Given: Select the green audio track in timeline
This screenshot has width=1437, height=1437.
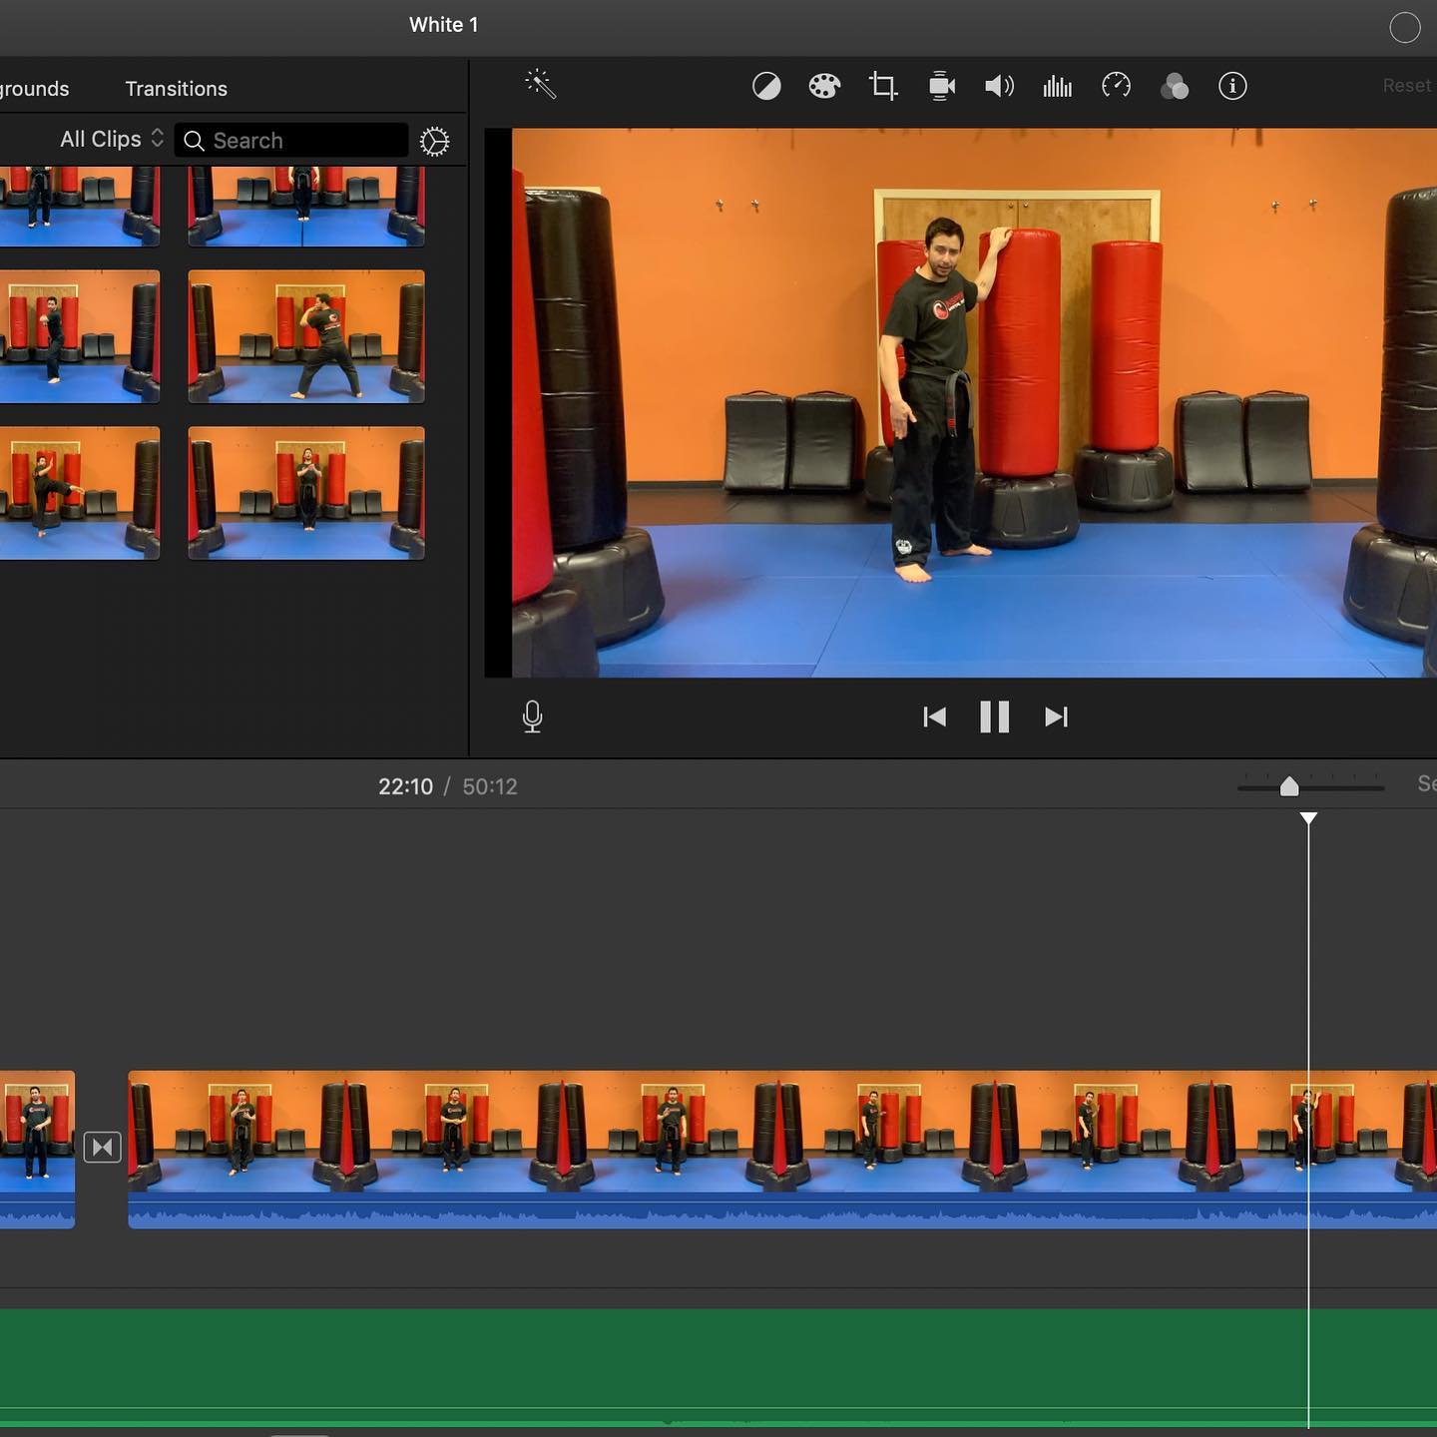Looking at the screenshot, I should tap(718, 1367).
